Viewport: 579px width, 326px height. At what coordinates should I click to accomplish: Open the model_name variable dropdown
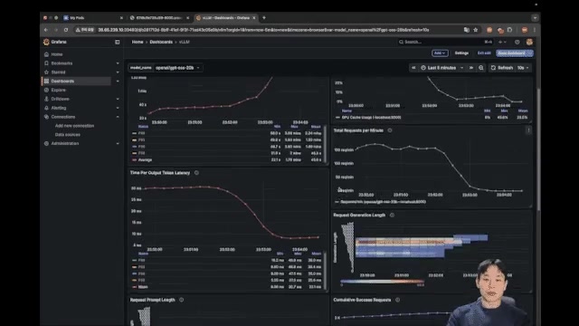point(177,68)
